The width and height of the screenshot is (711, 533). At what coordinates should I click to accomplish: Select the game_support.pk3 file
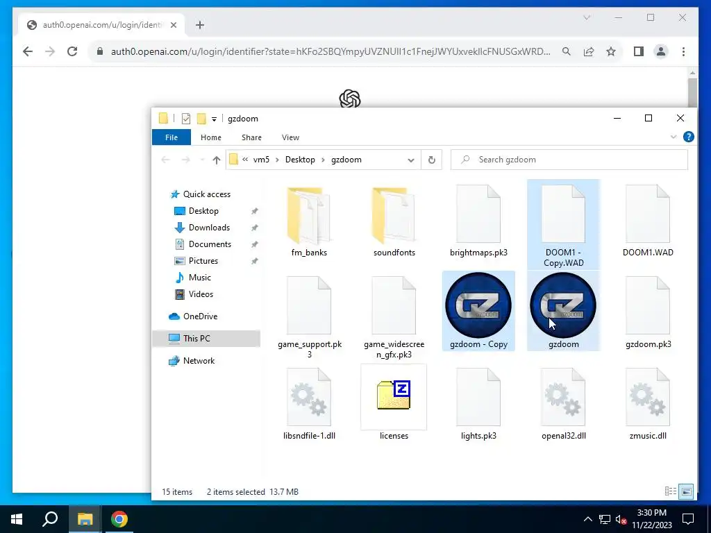309,316
